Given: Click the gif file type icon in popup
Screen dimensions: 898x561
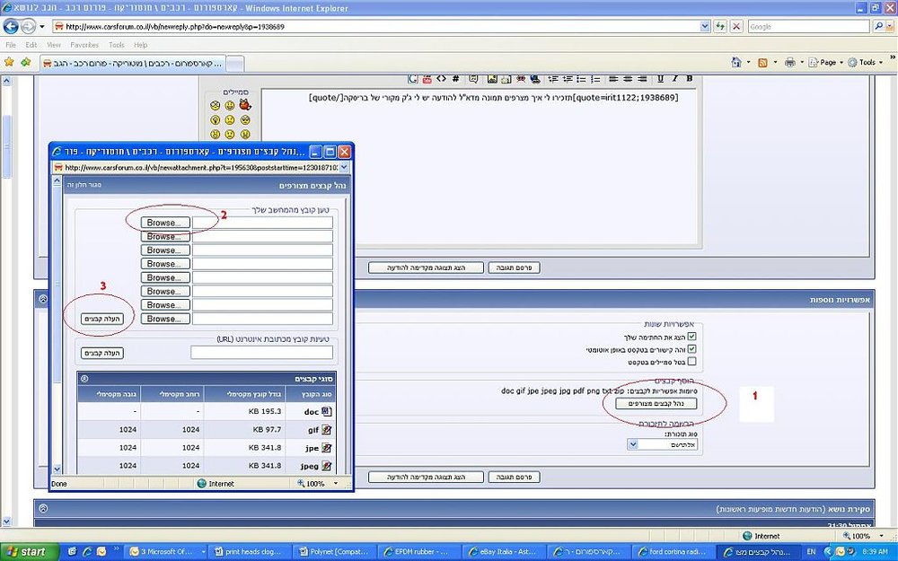Looking at the screenshot, I should (x=327, y=429).
